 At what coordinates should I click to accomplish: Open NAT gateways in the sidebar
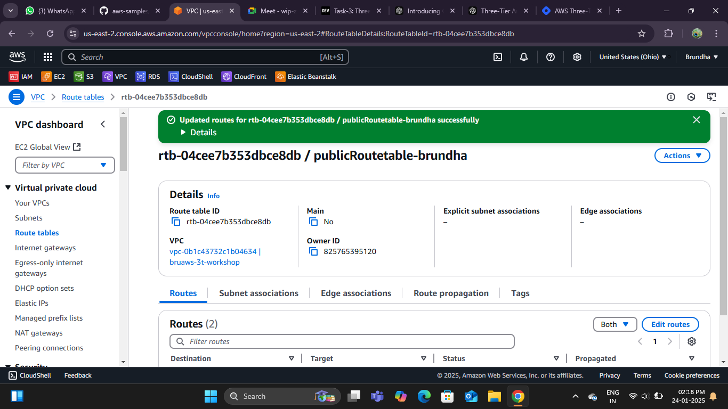pos(39,333)
